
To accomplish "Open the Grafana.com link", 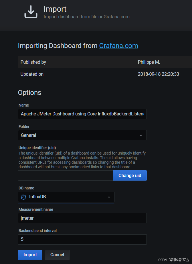I will tap(118, 46).
